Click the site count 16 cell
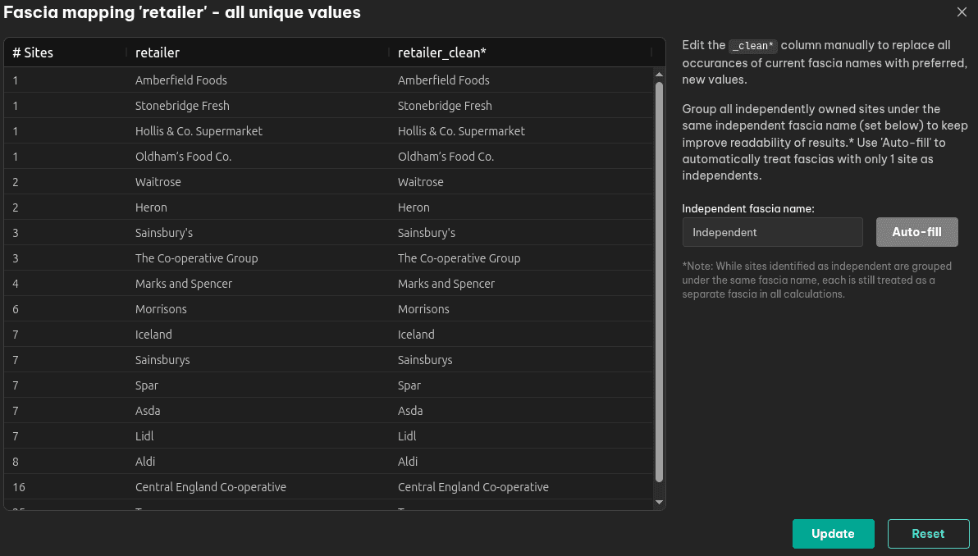 pos(66,487)
